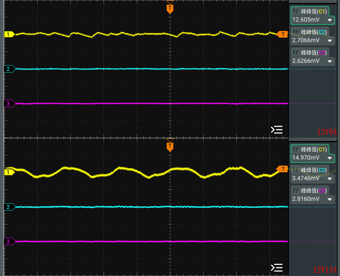Screen dimensions: 340x276
Task: Click trigger position marker atop 12V0A capture
Action: (x=170, y=9)
